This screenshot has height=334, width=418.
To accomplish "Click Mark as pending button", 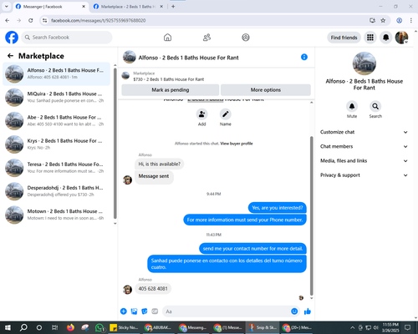I will [171, 90].
